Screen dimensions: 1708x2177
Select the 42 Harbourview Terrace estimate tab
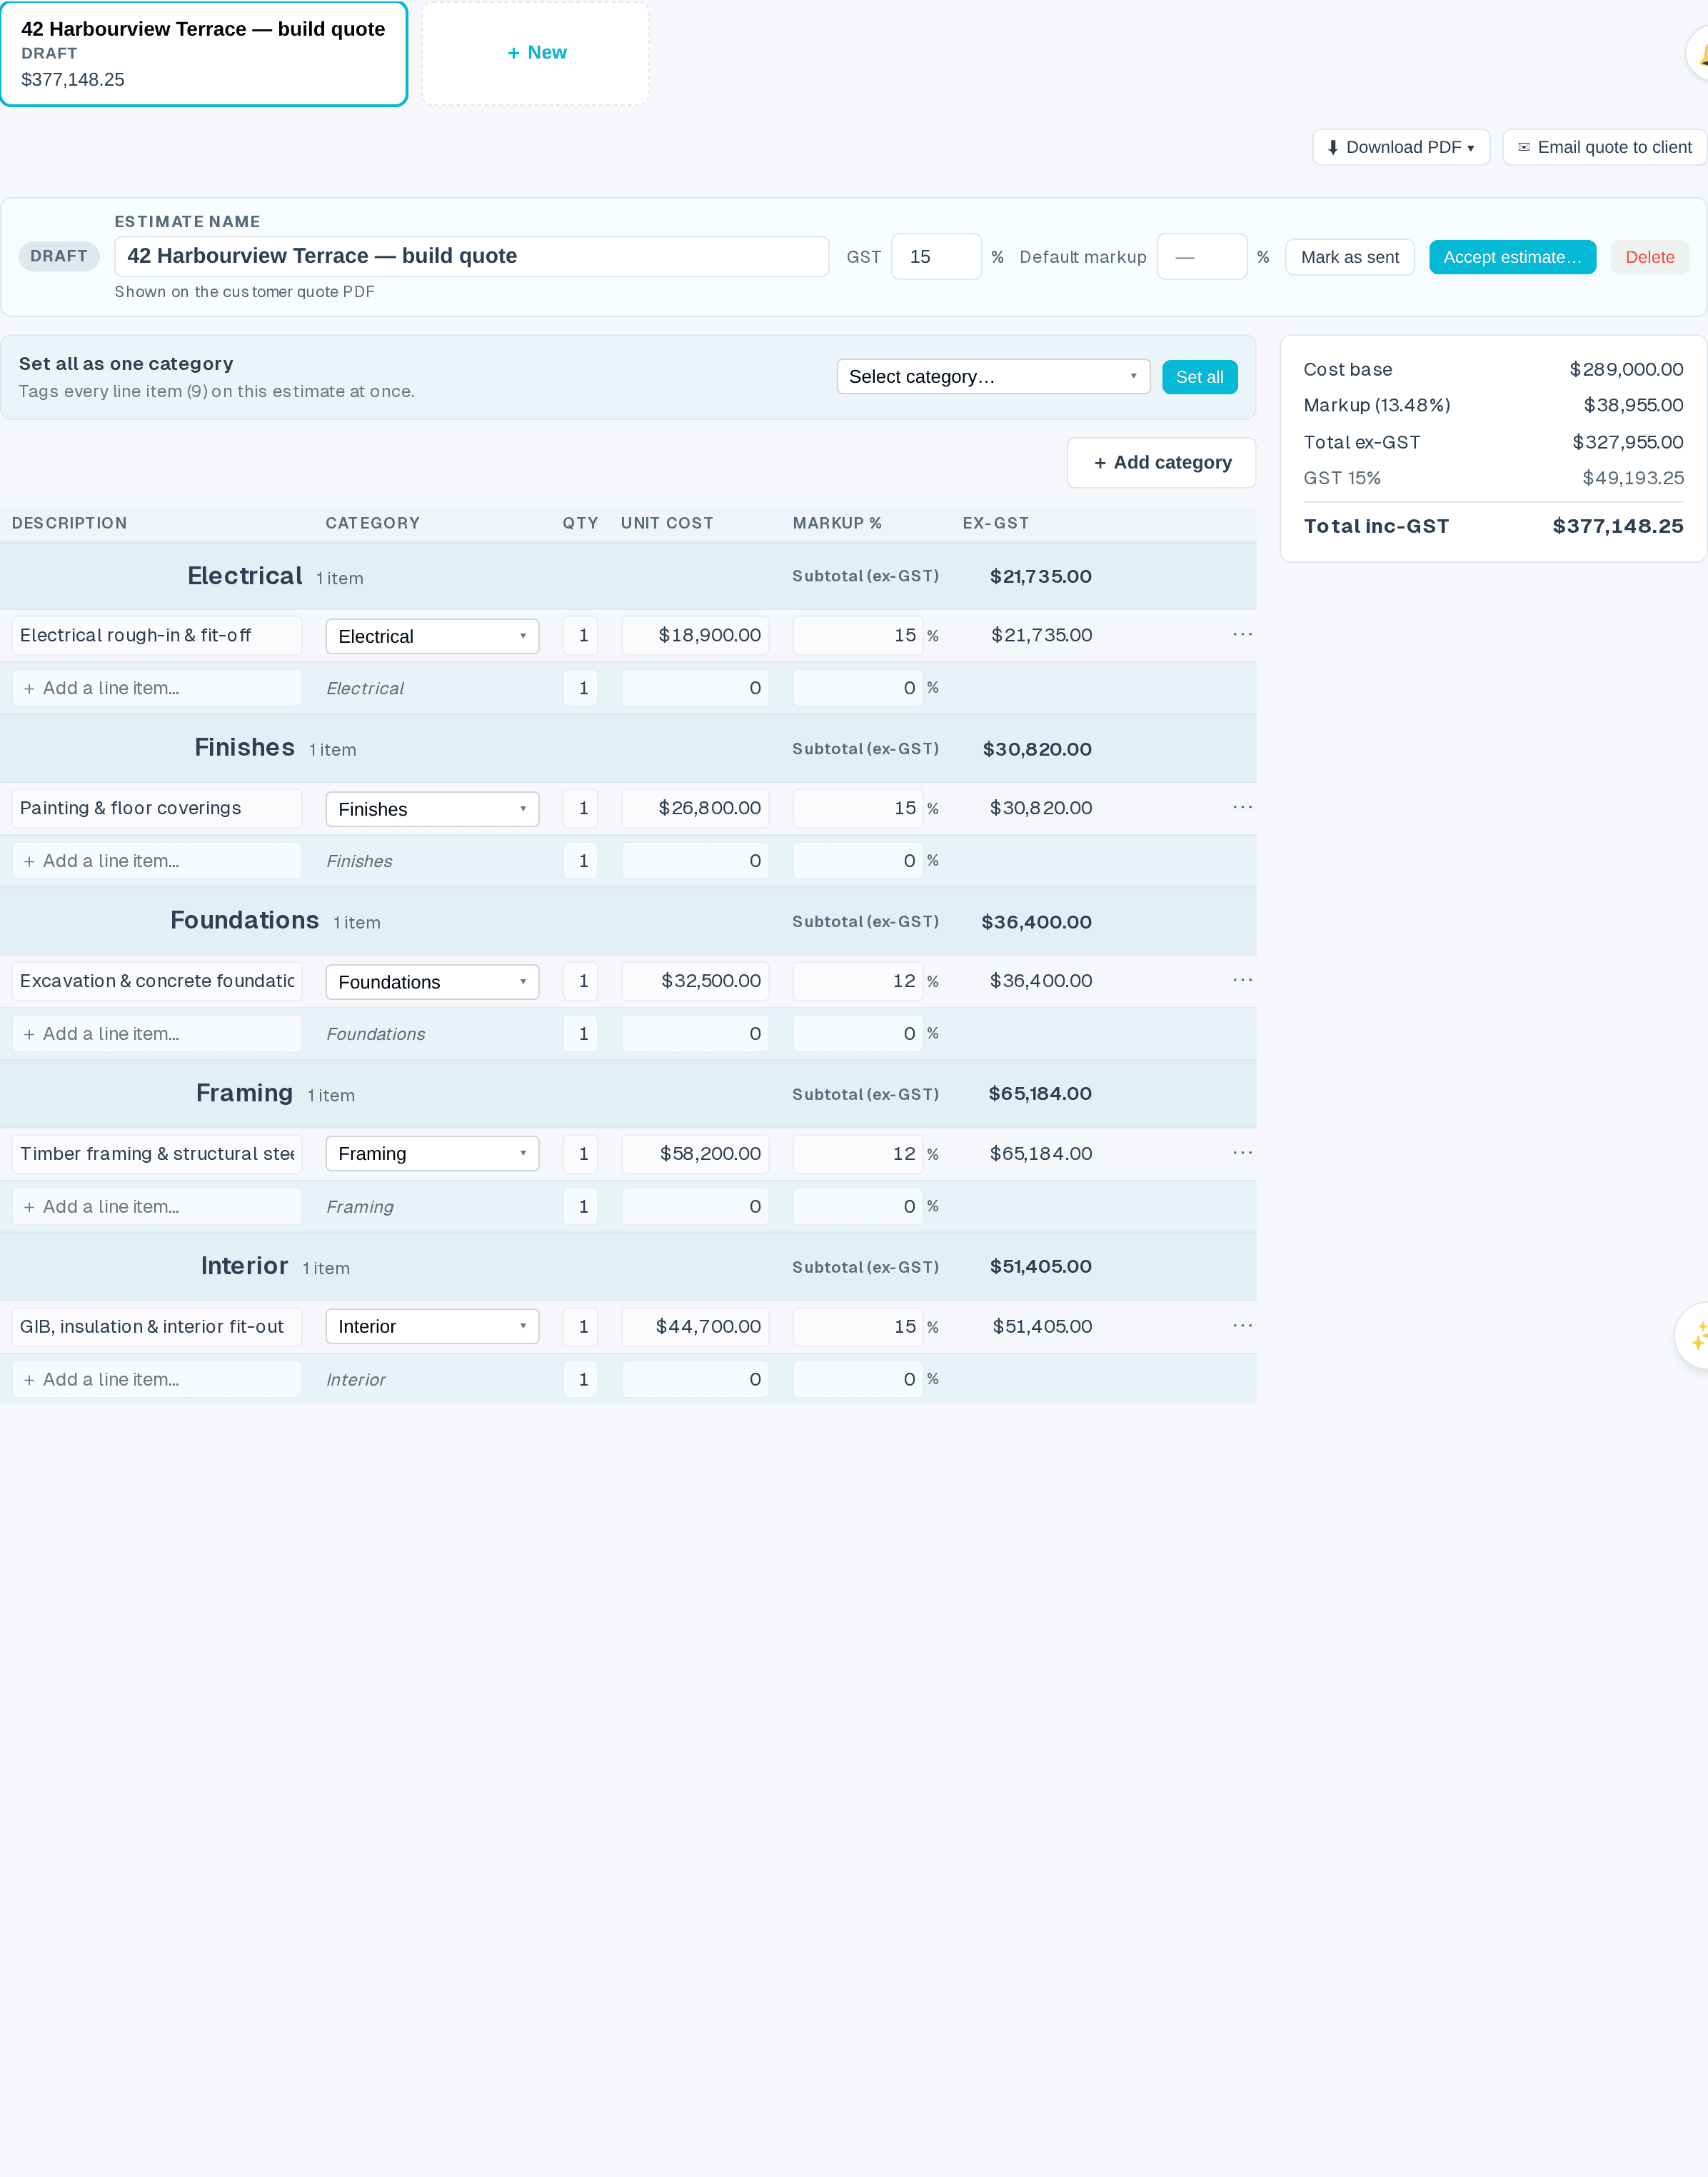[x=204, y=54]
